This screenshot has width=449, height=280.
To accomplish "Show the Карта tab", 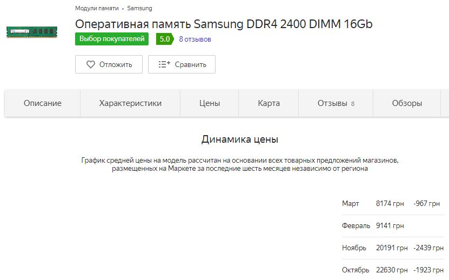I will coord(269,103).
